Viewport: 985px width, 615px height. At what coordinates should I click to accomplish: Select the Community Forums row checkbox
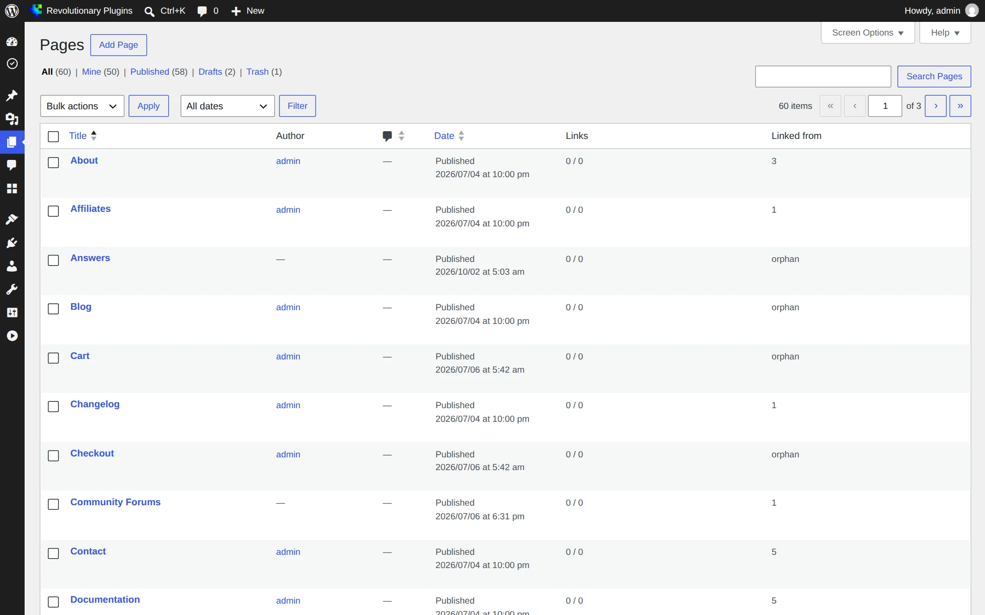point(53,504)
